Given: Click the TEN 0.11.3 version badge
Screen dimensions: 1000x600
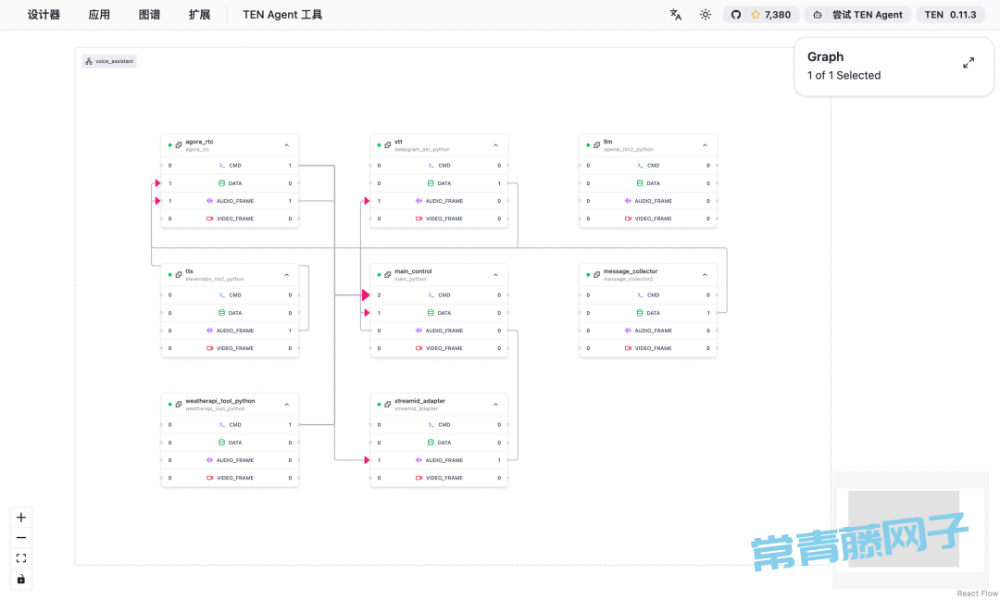Looking at the screenshot, I should pyautogui.click(x=950, y=15).
